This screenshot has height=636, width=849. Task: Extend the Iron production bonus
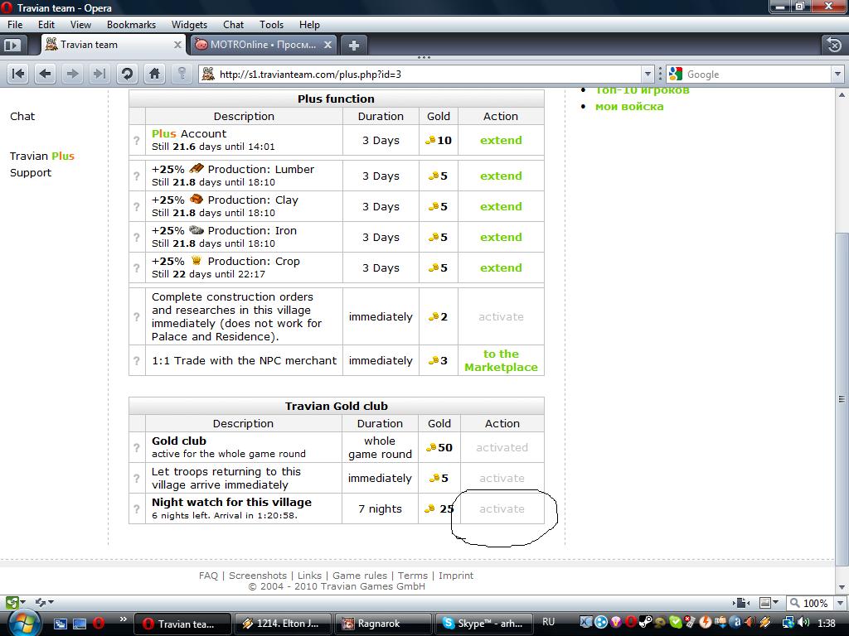[501, 238]
